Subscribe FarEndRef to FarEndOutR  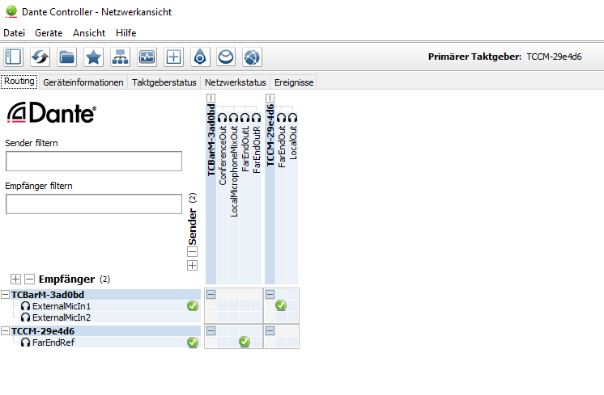coord(256,342)
